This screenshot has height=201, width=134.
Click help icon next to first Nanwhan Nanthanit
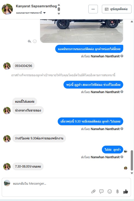(x=122, y=56)
